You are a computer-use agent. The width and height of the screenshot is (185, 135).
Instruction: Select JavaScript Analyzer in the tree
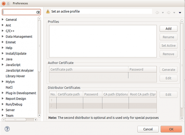pos(19,70)
